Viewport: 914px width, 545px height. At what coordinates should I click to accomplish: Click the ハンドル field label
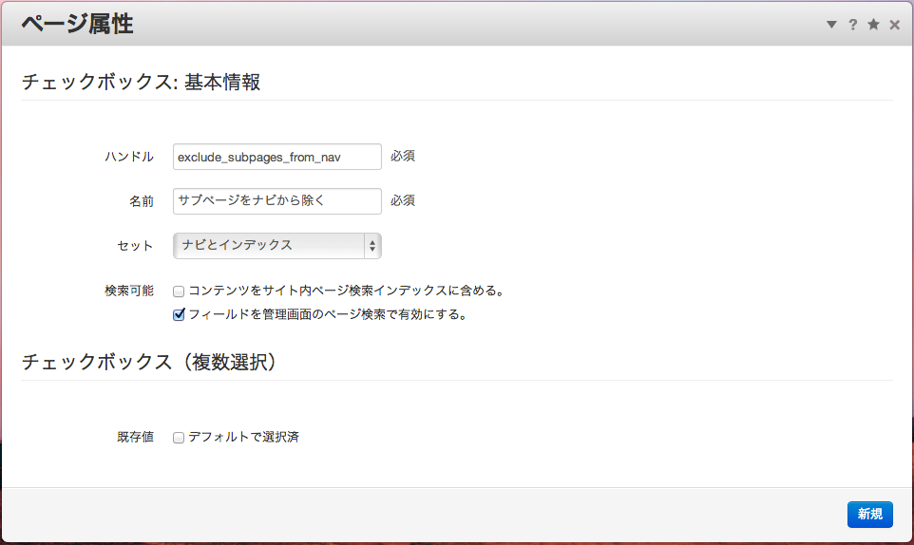click(x=129, y=157)
